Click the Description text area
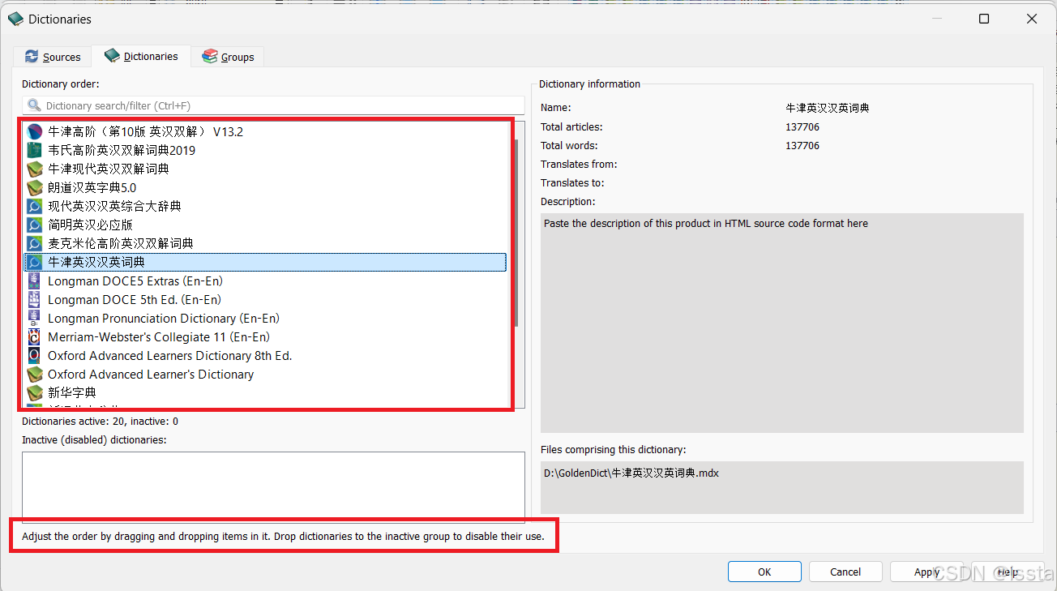Image resolution: width=1057 pixels, height=591 pixels. pyautogui.click(x=782, y=323)
